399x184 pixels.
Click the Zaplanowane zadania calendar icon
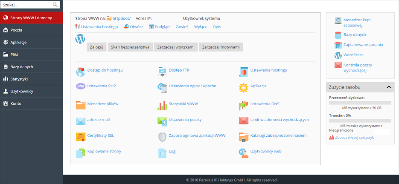[338, 45]
